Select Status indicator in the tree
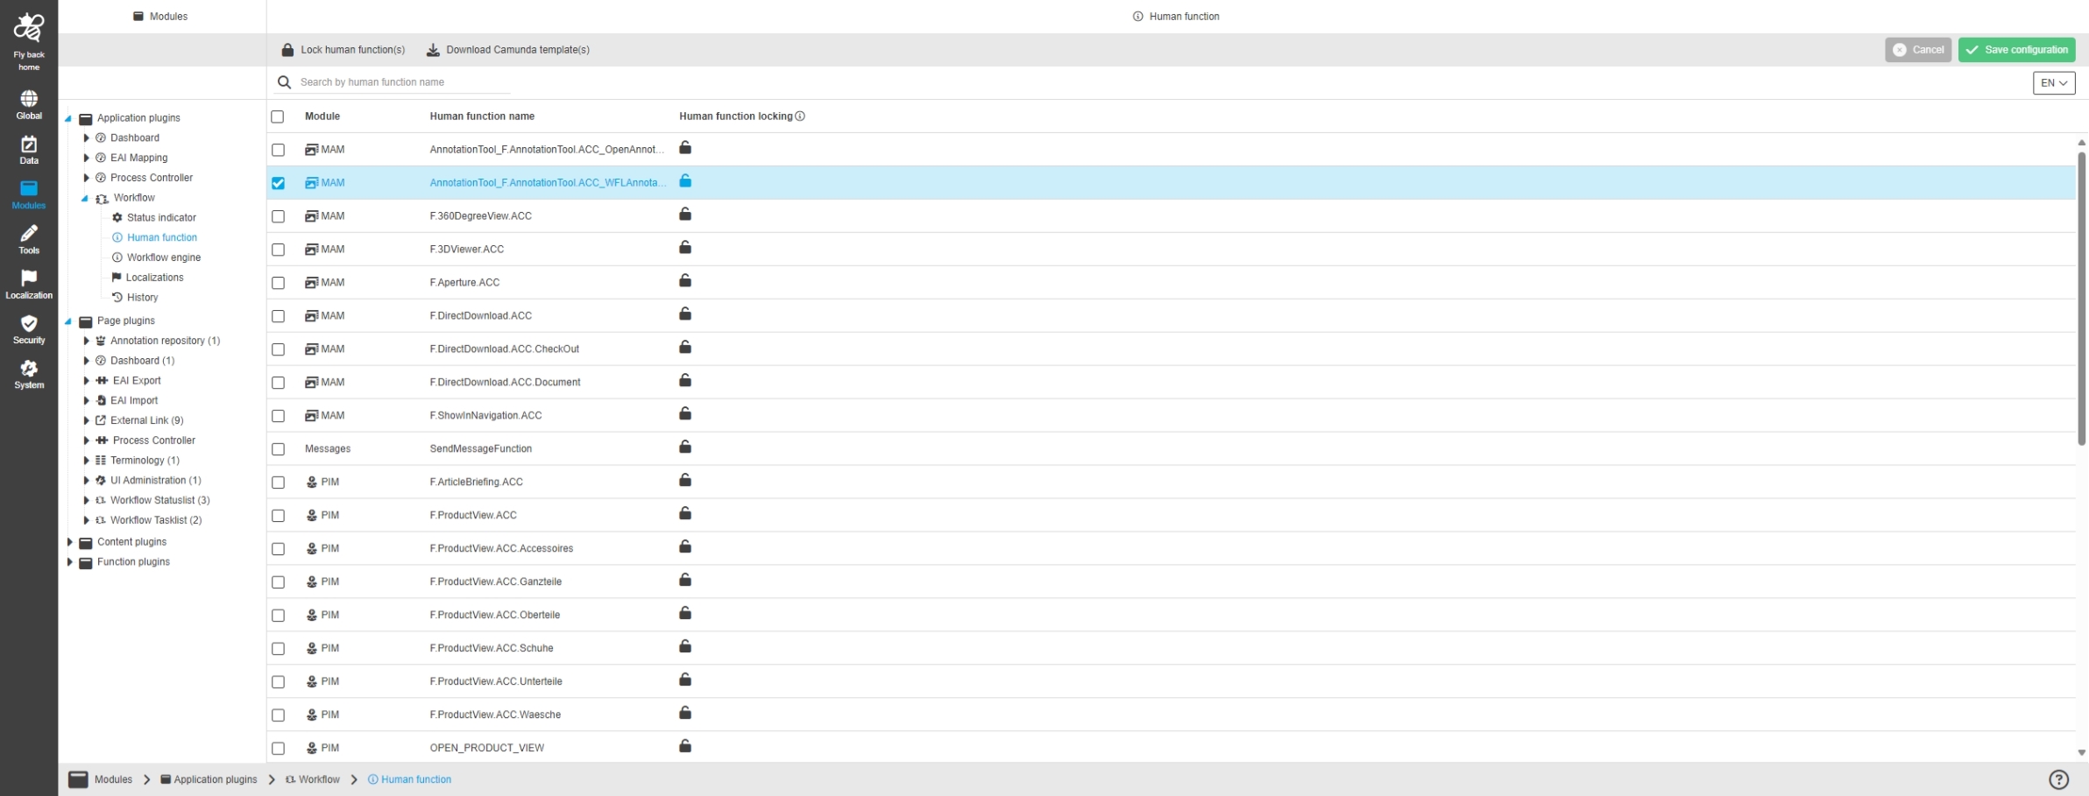This screenshot has height=796, width=2089. click(161, 218)
